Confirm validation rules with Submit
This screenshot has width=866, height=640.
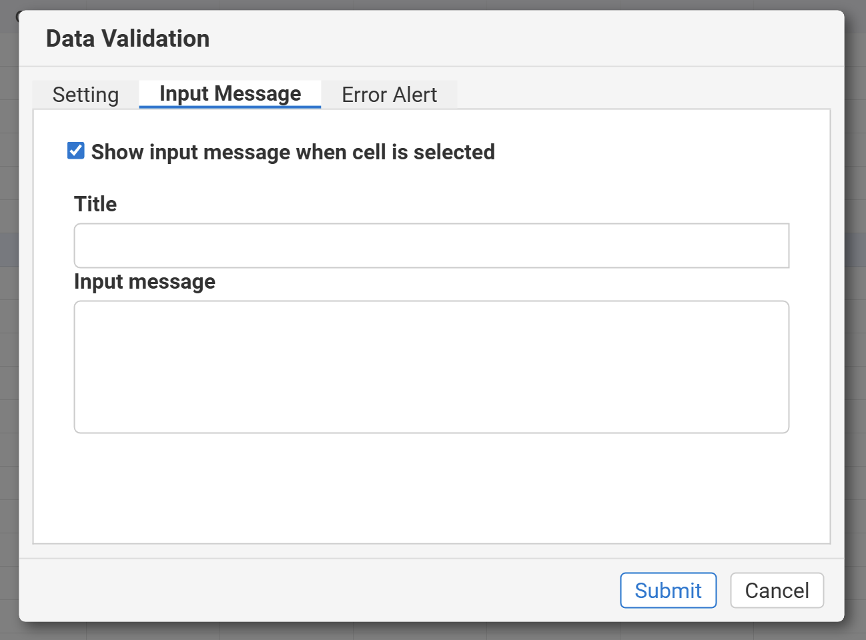(x=668, y=590)
